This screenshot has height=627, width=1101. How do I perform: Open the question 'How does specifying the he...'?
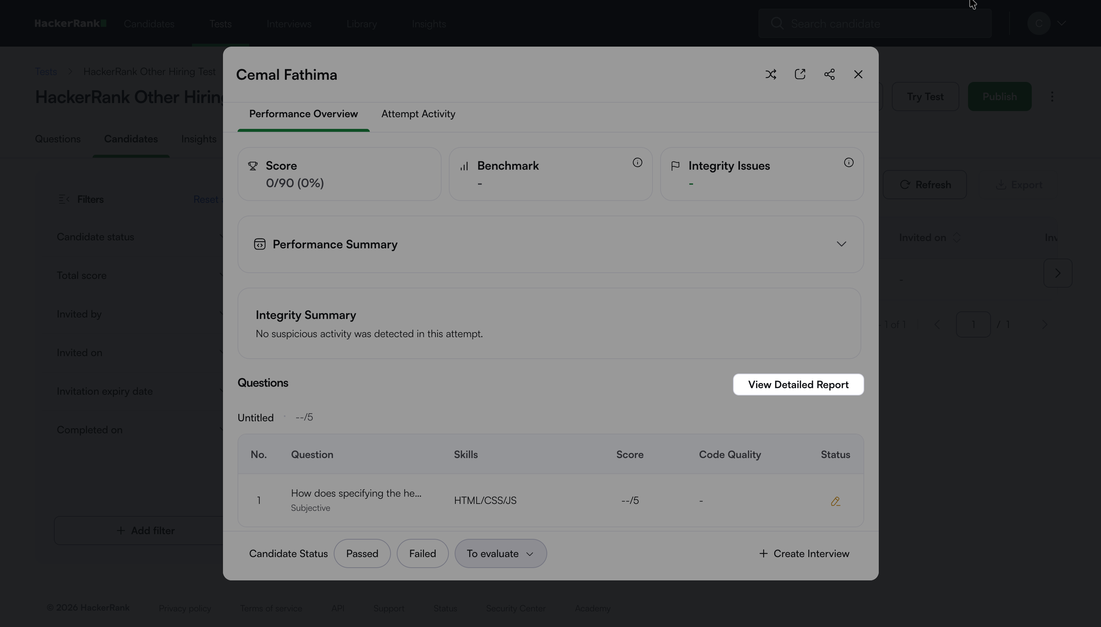coord(356,493)
